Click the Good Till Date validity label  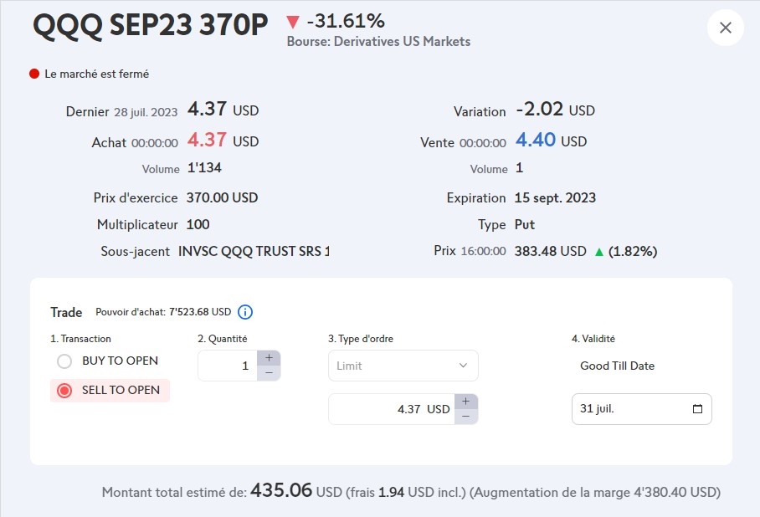pos(617,366)
